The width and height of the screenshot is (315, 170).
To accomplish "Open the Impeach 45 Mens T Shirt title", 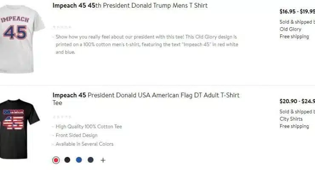I will [130, 6].
